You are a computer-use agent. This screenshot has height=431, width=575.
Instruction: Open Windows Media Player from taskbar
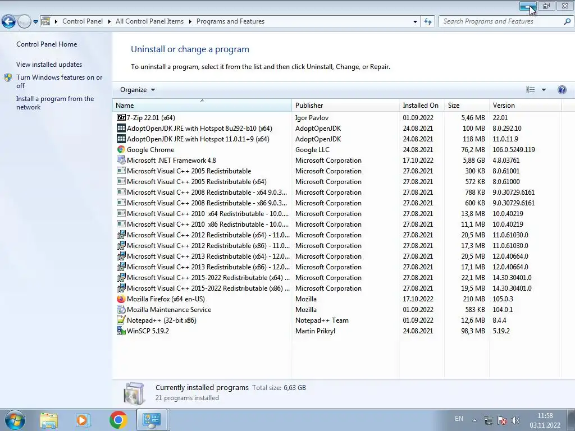point(83,420)
